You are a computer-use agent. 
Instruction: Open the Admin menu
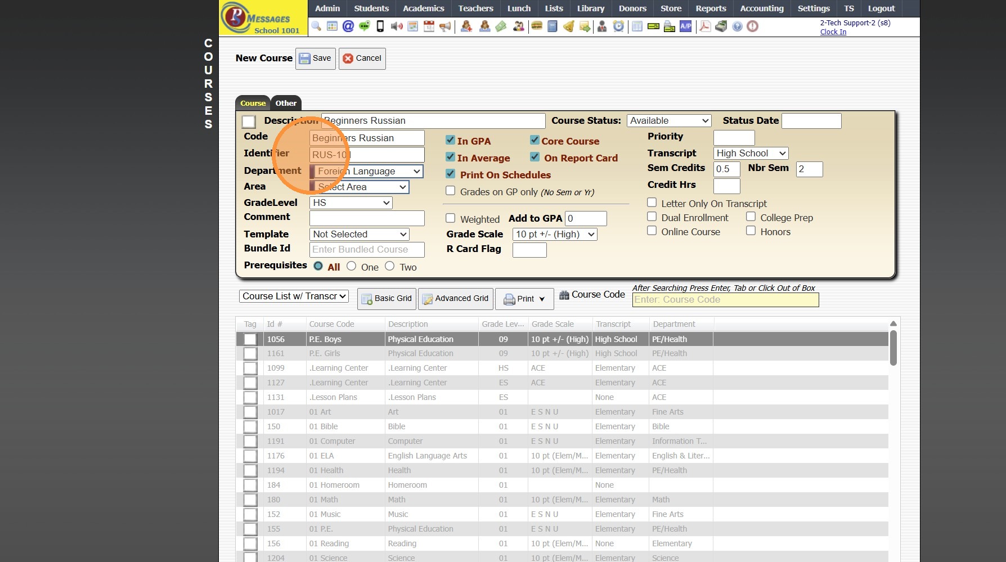tap(327, 8)
